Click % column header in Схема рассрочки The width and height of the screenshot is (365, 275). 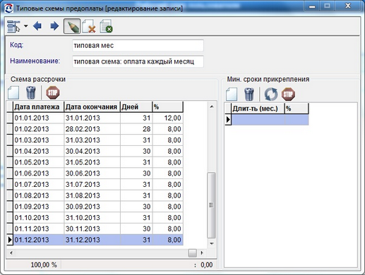(x=167, y=107)
